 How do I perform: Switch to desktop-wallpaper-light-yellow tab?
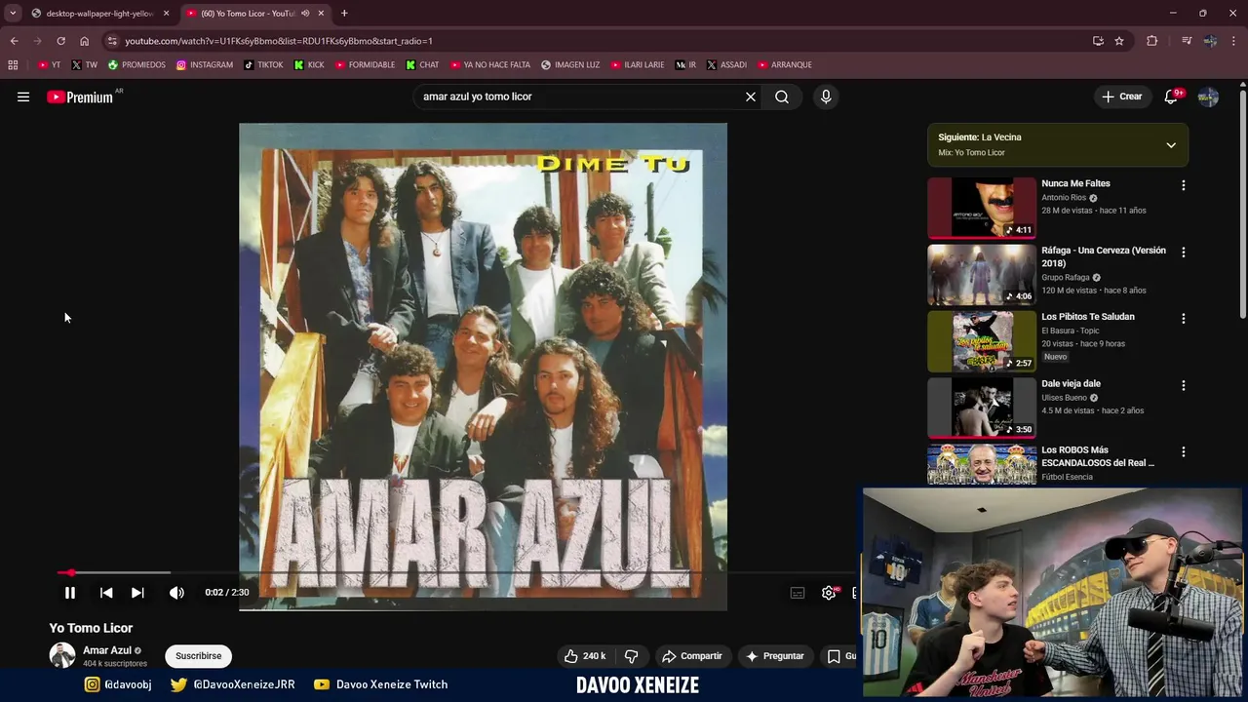pyautogui.click(x=100, y=14)
